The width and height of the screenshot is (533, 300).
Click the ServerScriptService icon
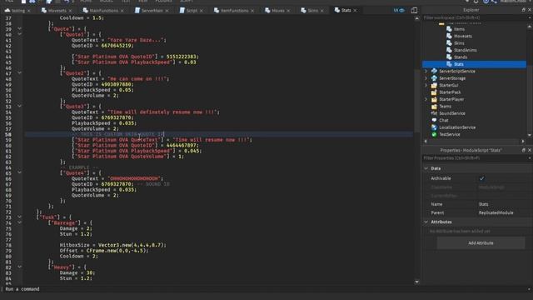pos(434,71)
